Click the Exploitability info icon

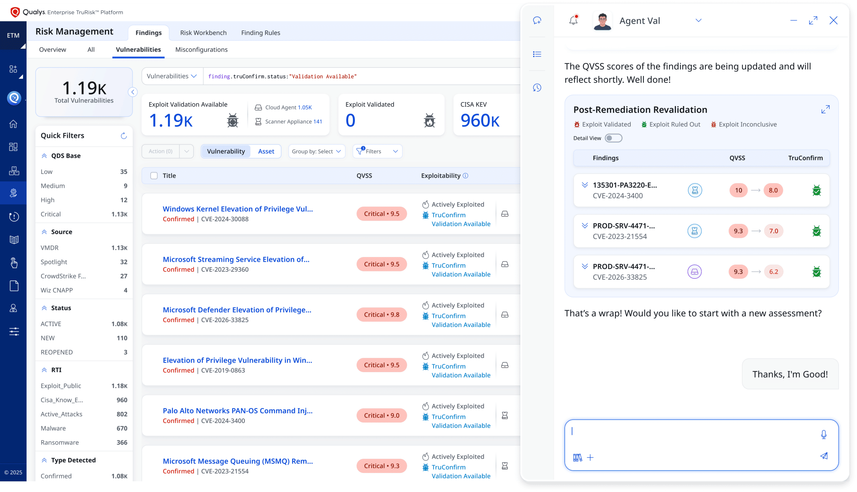coord(465,176)
